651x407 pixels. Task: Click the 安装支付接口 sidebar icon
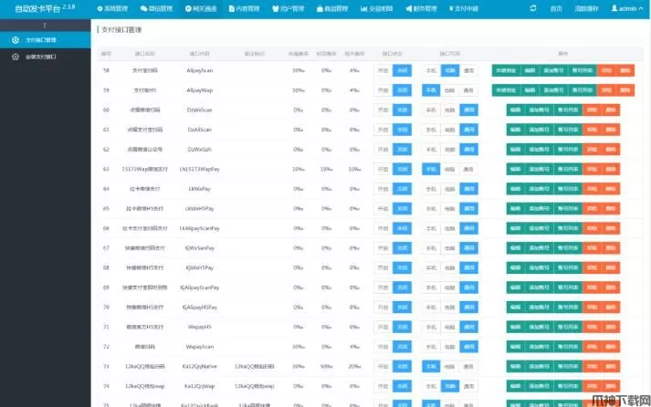(16, 57)
